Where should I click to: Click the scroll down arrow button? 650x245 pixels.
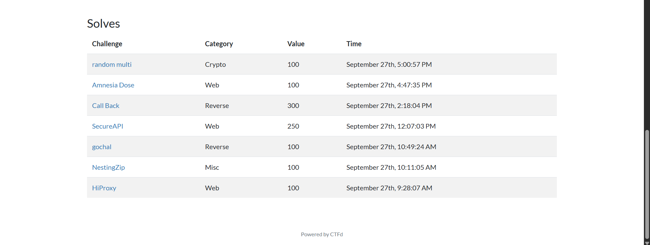click(x=647, y=243)
